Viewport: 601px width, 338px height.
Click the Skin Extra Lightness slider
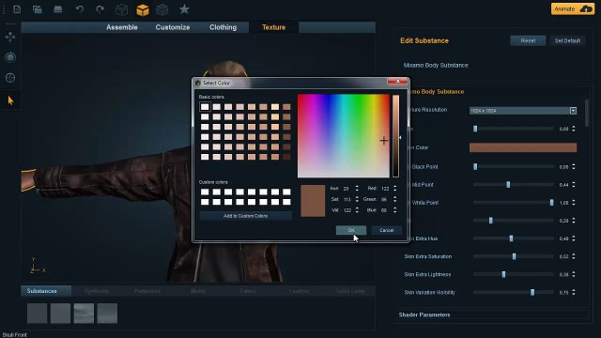(514, 274)
